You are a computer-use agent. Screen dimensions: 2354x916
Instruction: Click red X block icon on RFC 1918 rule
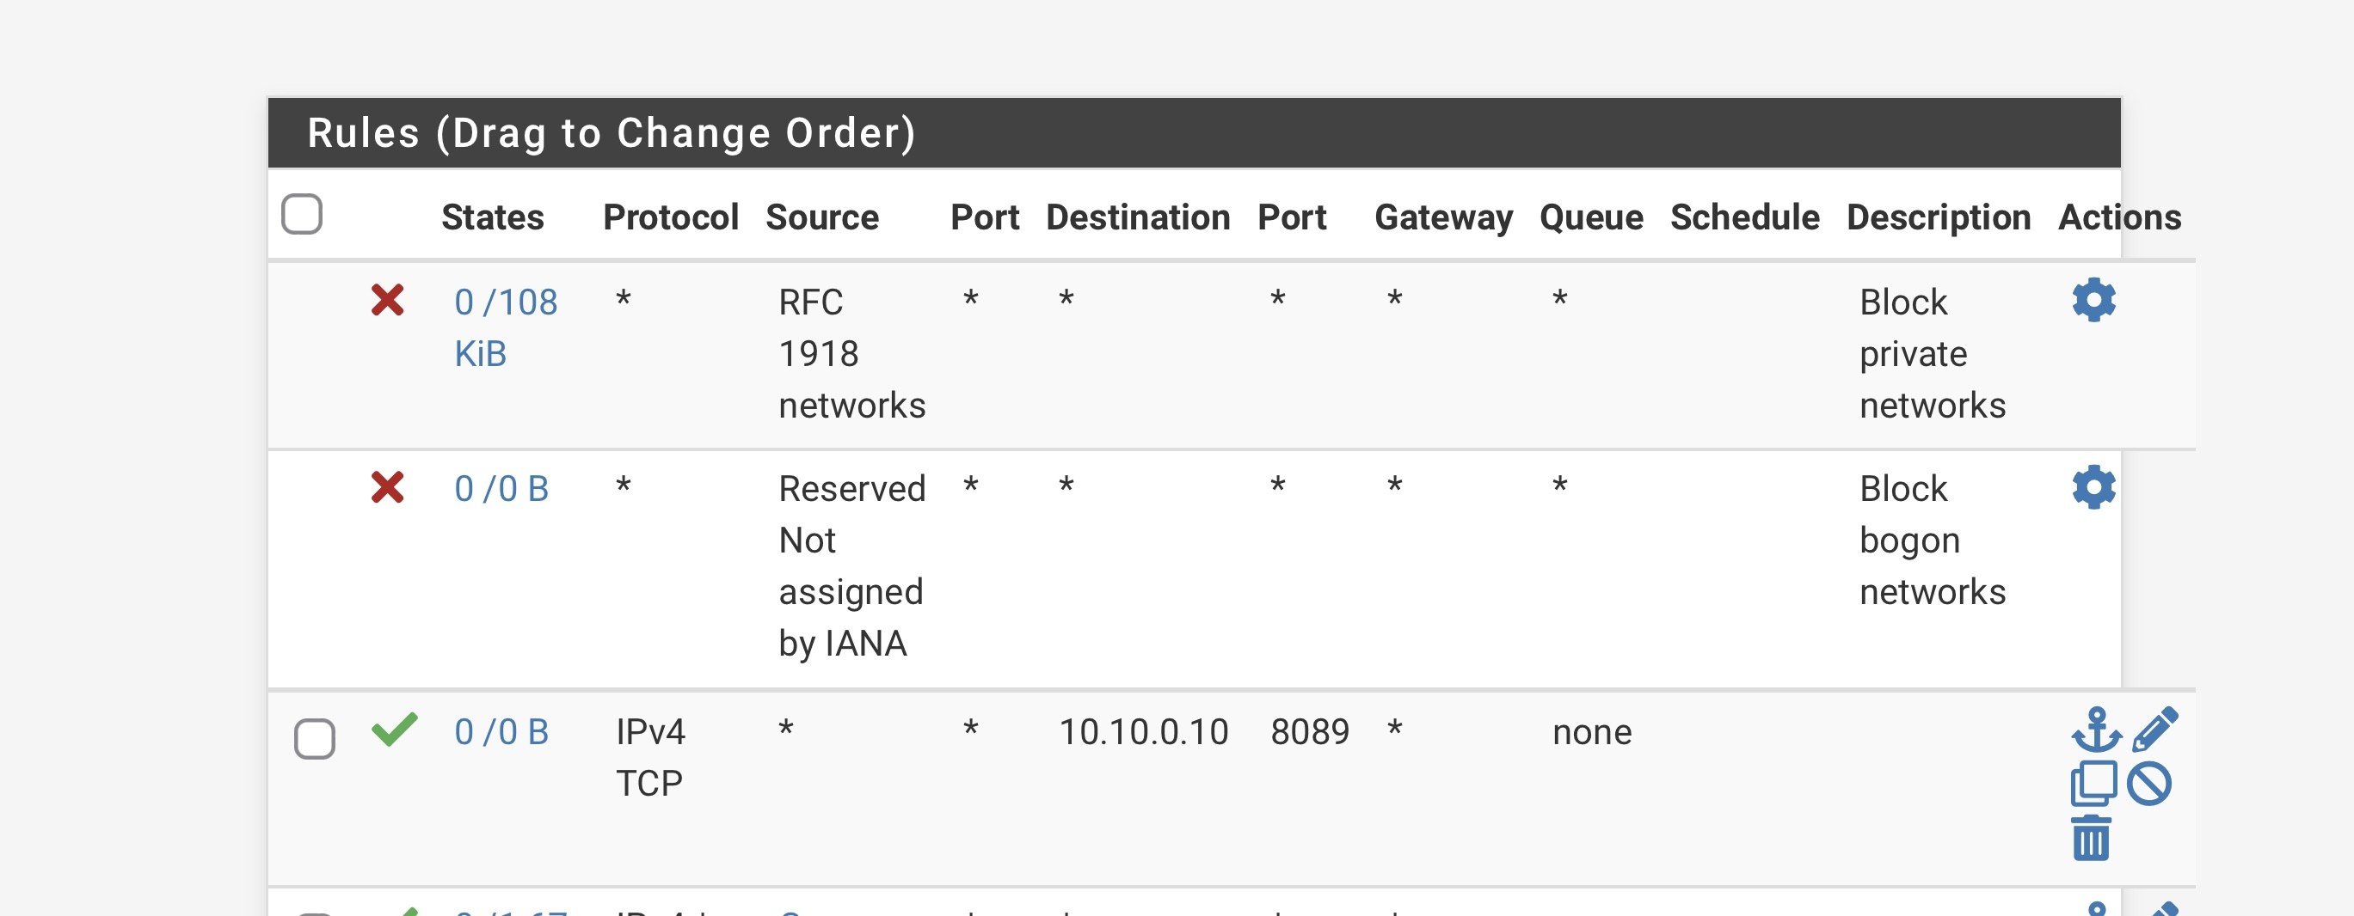[x=387, y=301]
